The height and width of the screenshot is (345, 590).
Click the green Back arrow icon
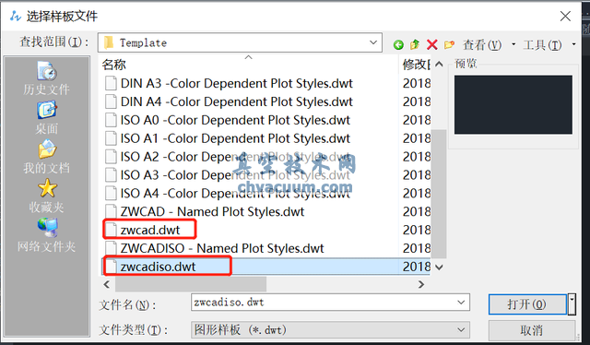point(398,45)
